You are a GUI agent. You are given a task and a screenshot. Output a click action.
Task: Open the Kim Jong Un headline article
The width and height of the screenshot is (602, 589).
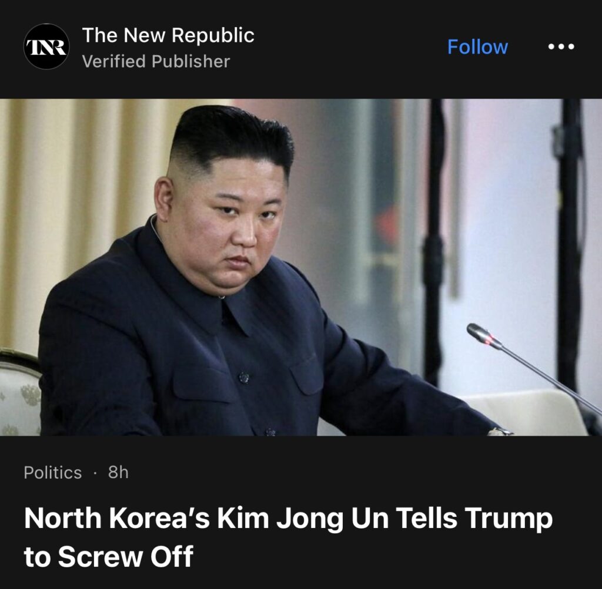[288, 537]
